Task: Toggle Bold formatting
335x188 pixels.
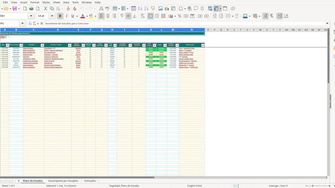Action: [60, 16]
